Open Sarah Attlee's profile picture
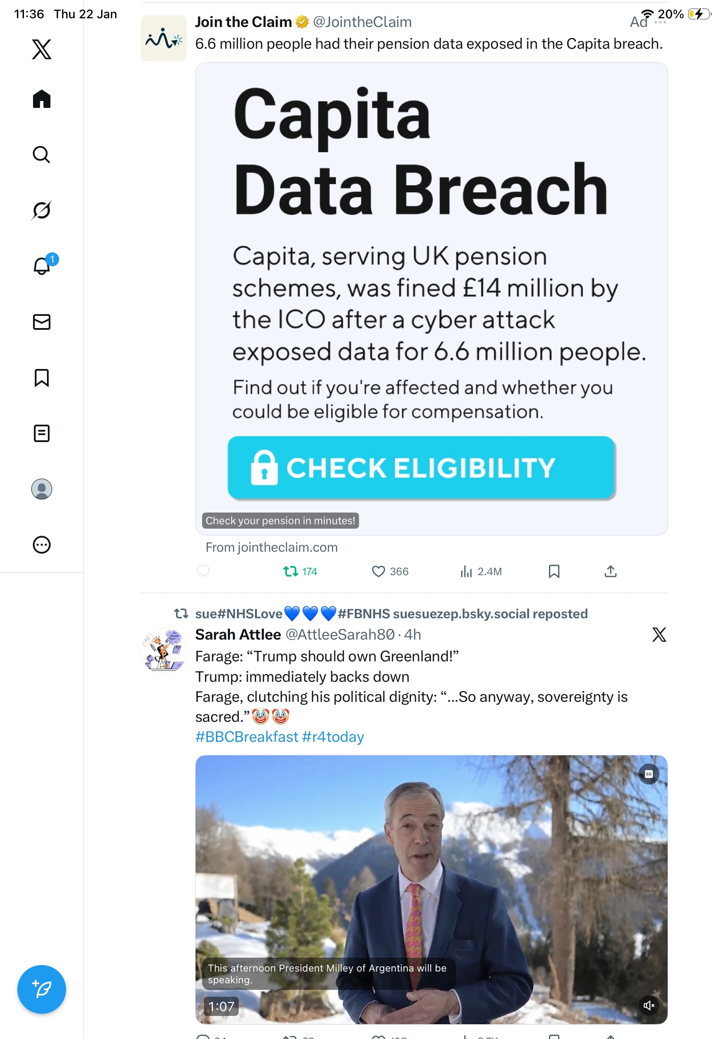The height and width of the screenshot is (1039, 725). click(163, 650)
